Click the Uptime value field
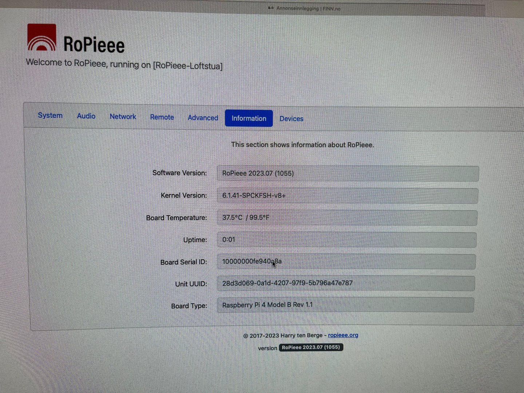The width and height of the screenshot is (524, 393). pos(347,240)
